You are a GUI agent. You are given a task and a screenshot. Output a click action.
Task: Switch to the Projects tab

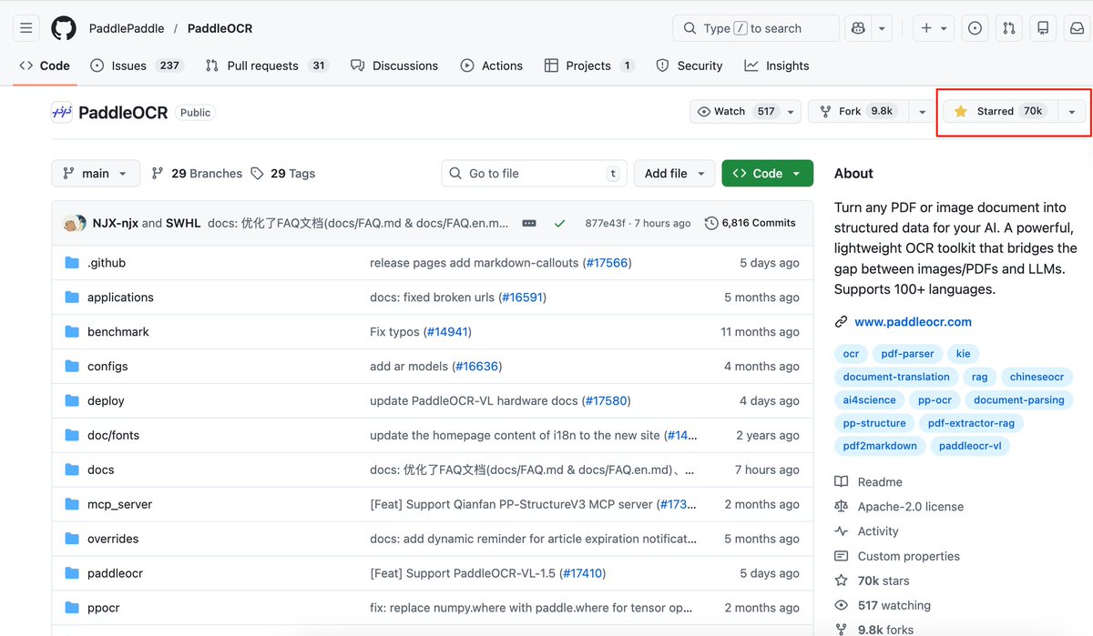(x=589, y=66)
